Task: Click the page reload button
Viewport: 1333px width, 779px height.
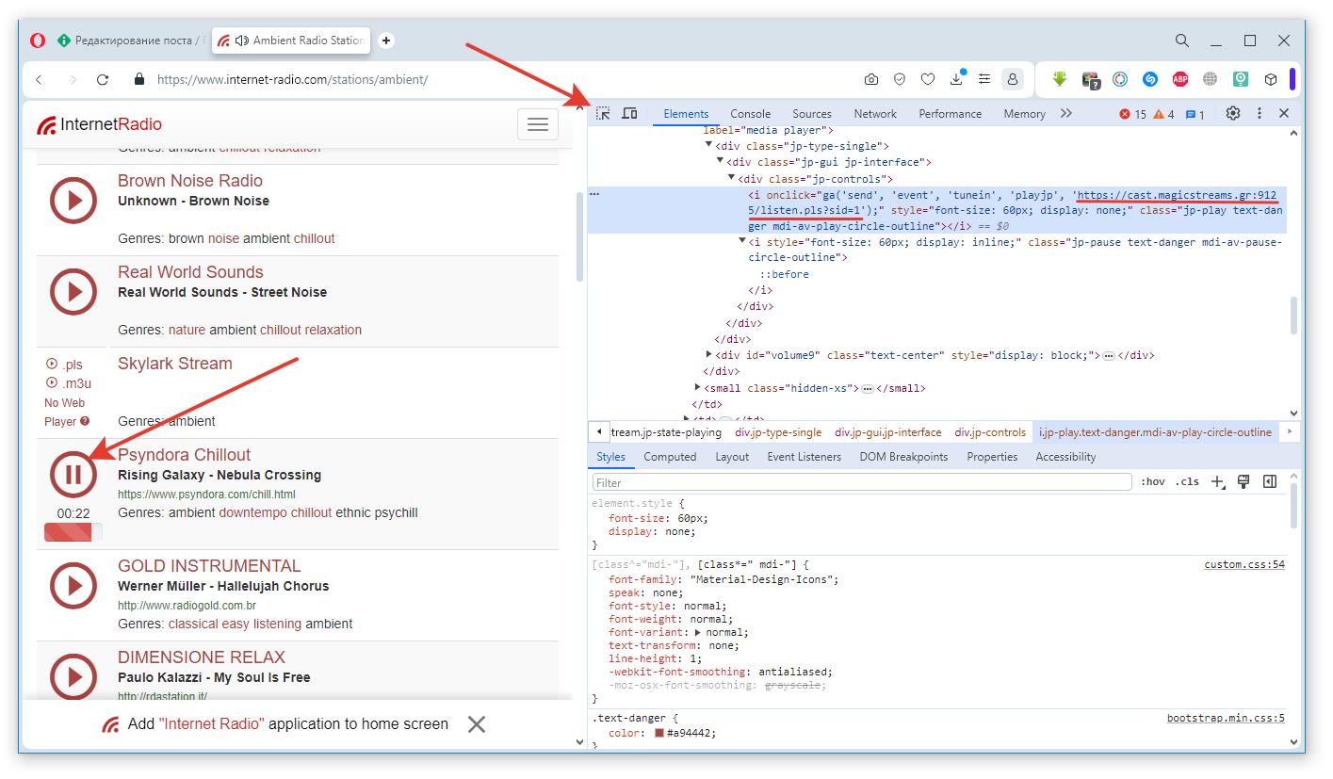Action: click(103, 80)
